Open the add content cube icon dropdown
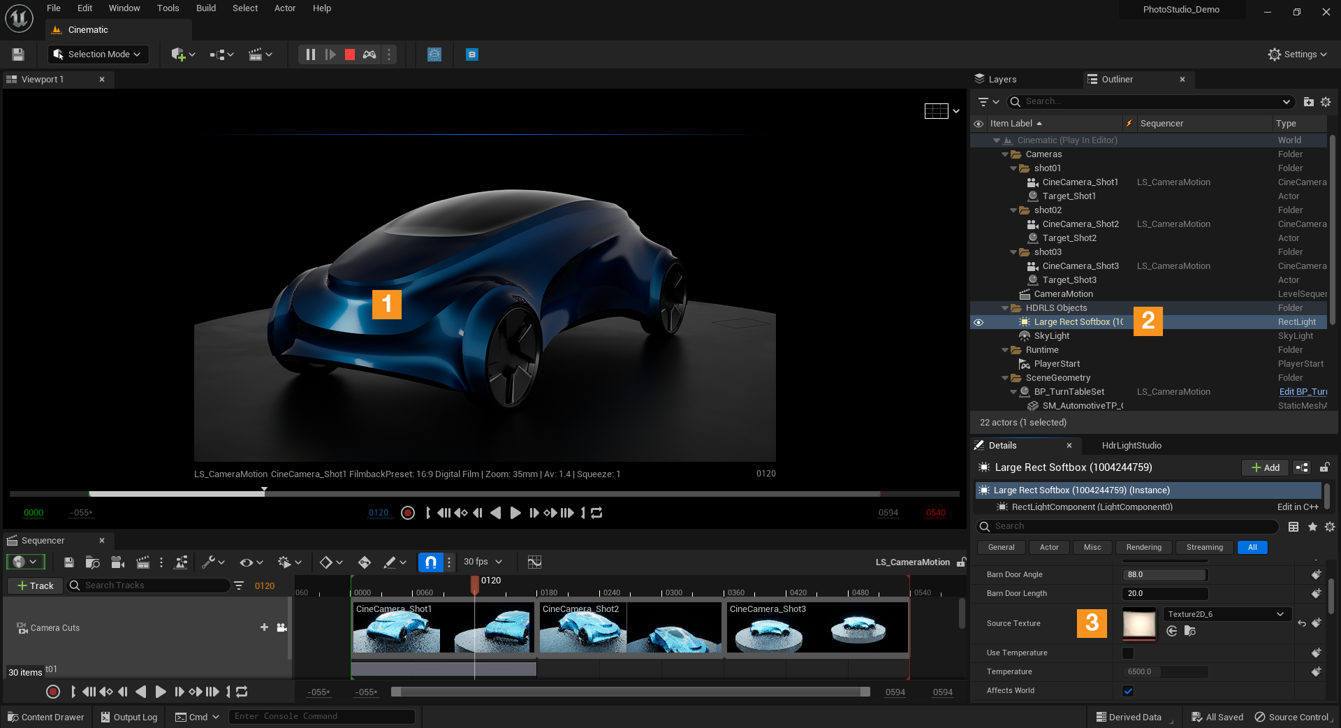This screenshot has width=1341, height=728. (183, 54)
